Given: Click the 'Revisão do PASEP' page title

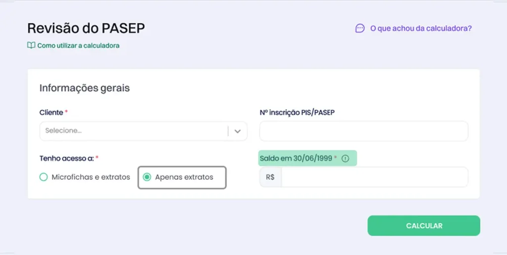Looking at the screenshot, I should pos(86,28).
